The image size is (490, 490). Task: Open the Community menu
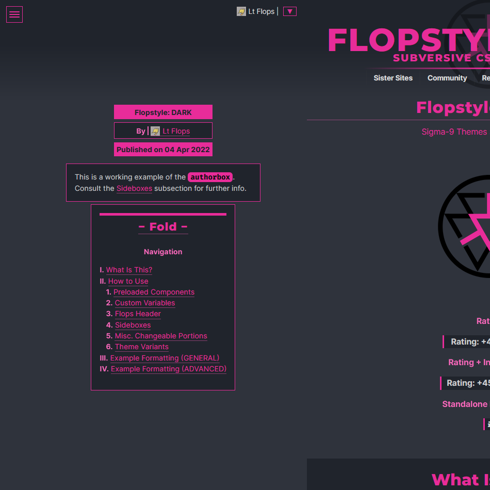pos(447,78)
